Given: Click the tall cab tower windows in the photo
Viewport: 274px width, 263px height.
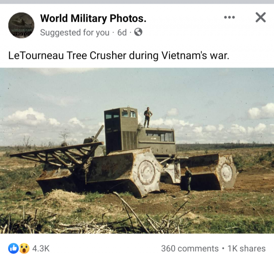Looking at the screenshot, I should [121, 115].
